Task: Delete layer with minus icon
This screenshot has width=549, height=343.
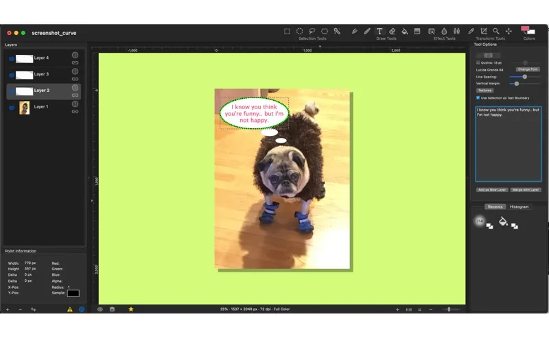Action: tap(21, 309)
